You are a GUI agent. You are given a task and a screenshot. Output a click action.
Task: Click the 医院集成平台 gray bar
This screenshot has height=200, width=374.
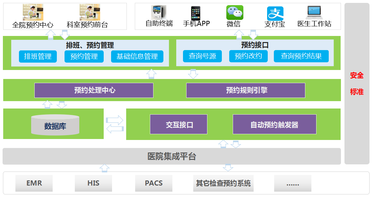point(172,156)
